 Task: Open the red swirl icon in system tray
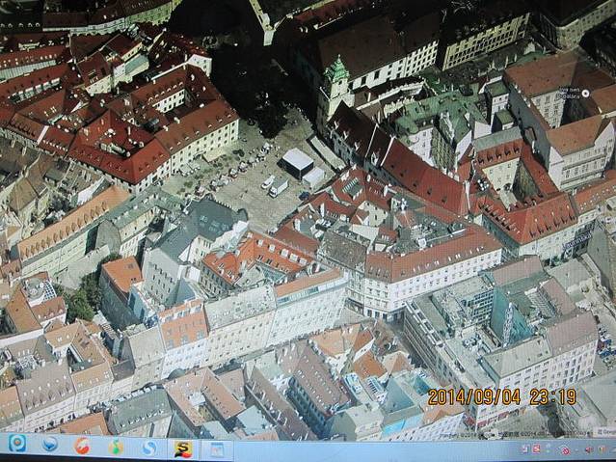564,449
